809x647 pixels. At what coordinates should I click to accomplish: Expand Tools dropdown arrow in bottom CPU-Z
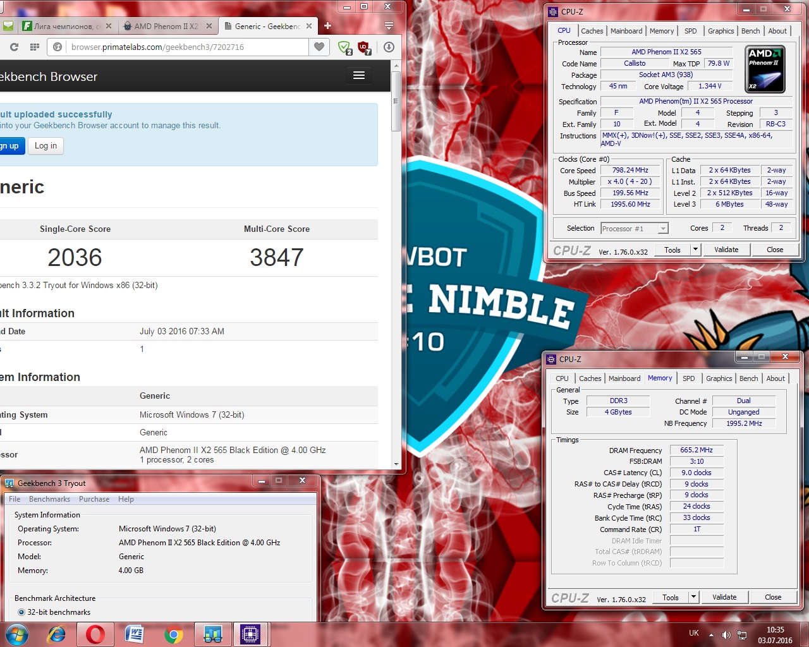pos(693,597)
